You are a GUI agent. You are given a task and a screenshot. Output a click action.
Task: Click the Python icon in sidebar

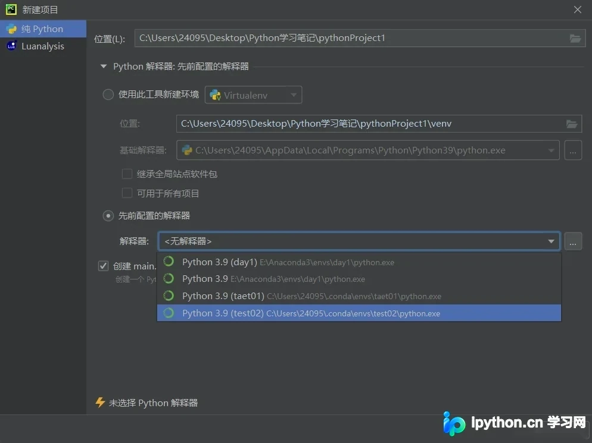point(12,29)
